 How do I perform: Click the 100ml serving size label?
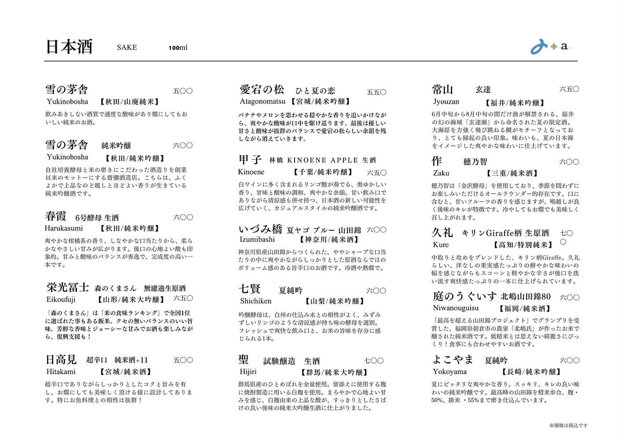pyautogui.click(x=178, y=47)
